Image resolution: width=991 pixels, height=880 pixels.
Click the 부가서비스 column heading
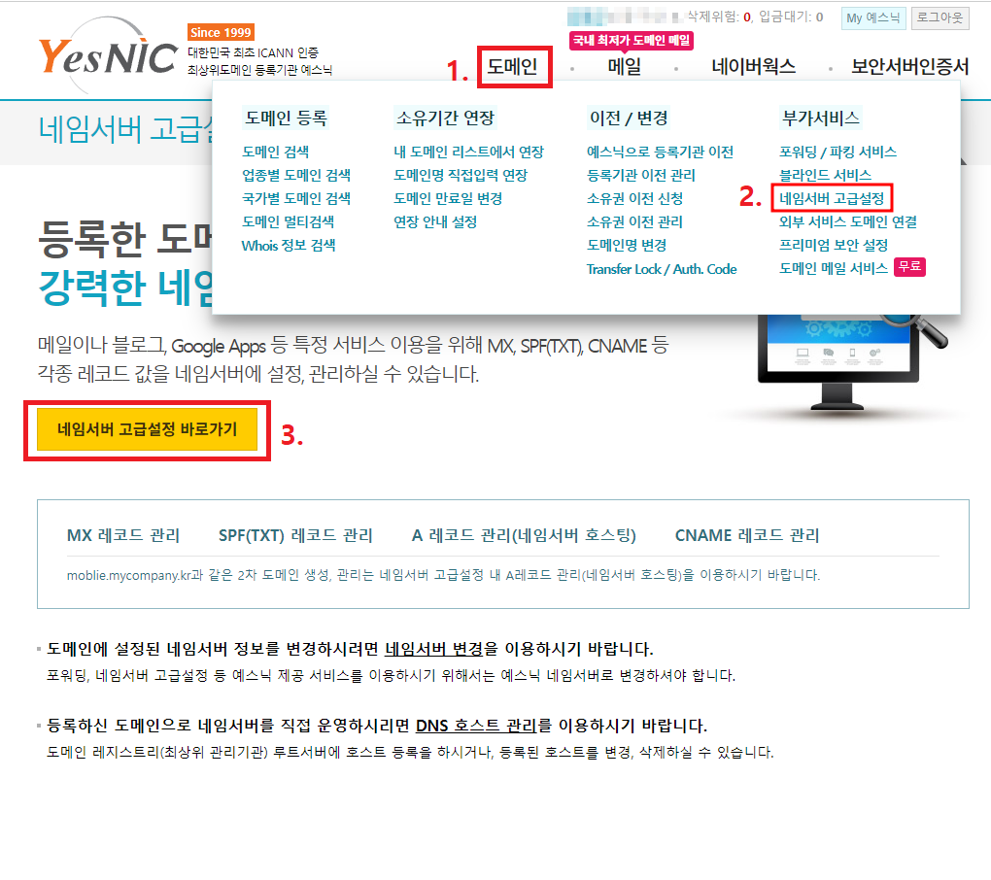pyautogui.click(x=821, y=118)
